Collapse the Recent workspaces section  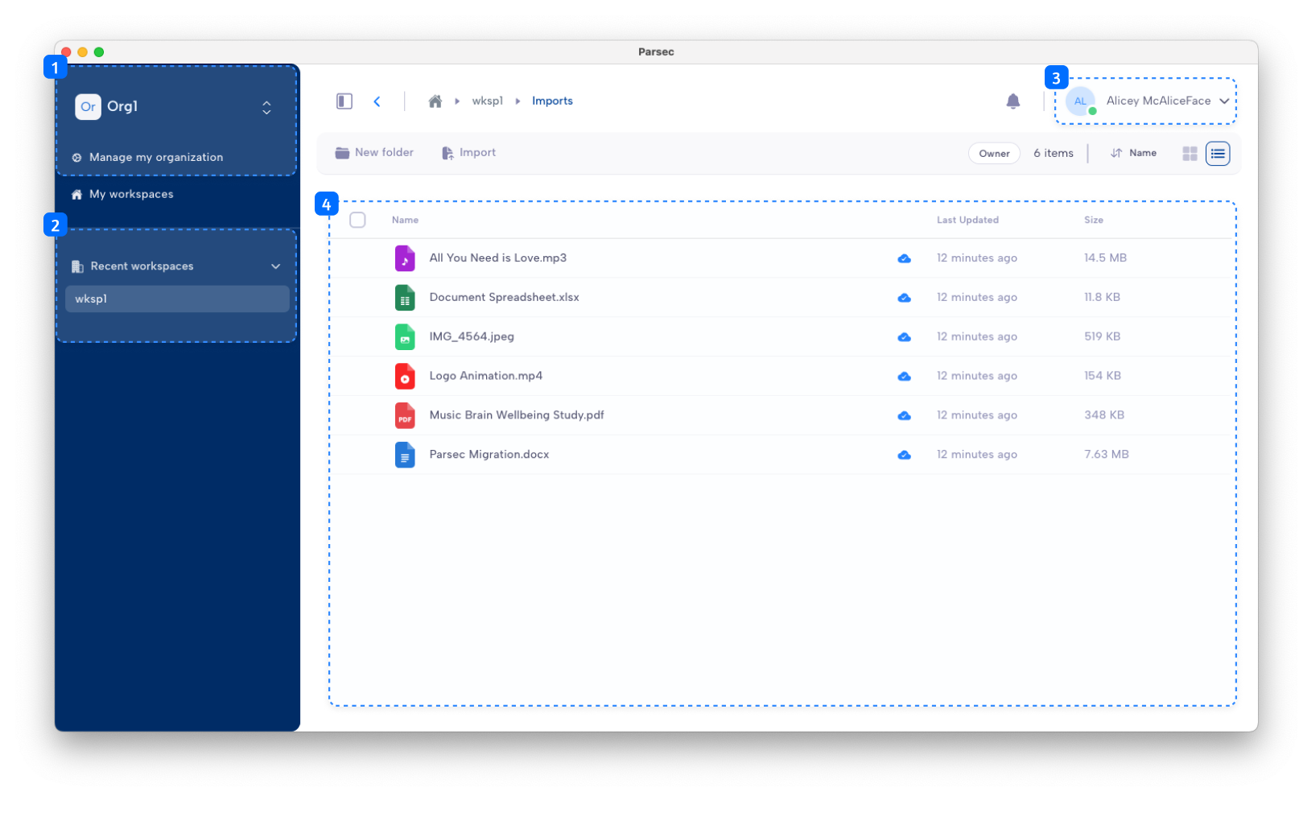pyautogui.click(x=276, y=266)
